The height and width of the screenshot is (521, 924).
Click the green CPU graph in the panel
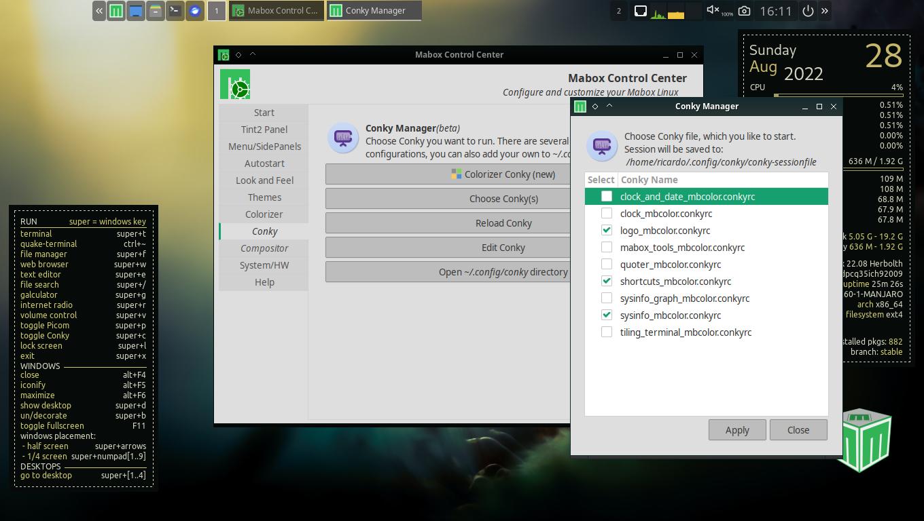(x=658, y=12)
